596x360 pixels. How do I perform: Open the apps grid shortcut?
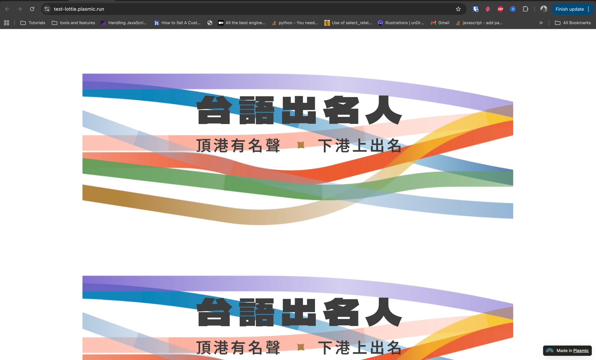point(7,23)
